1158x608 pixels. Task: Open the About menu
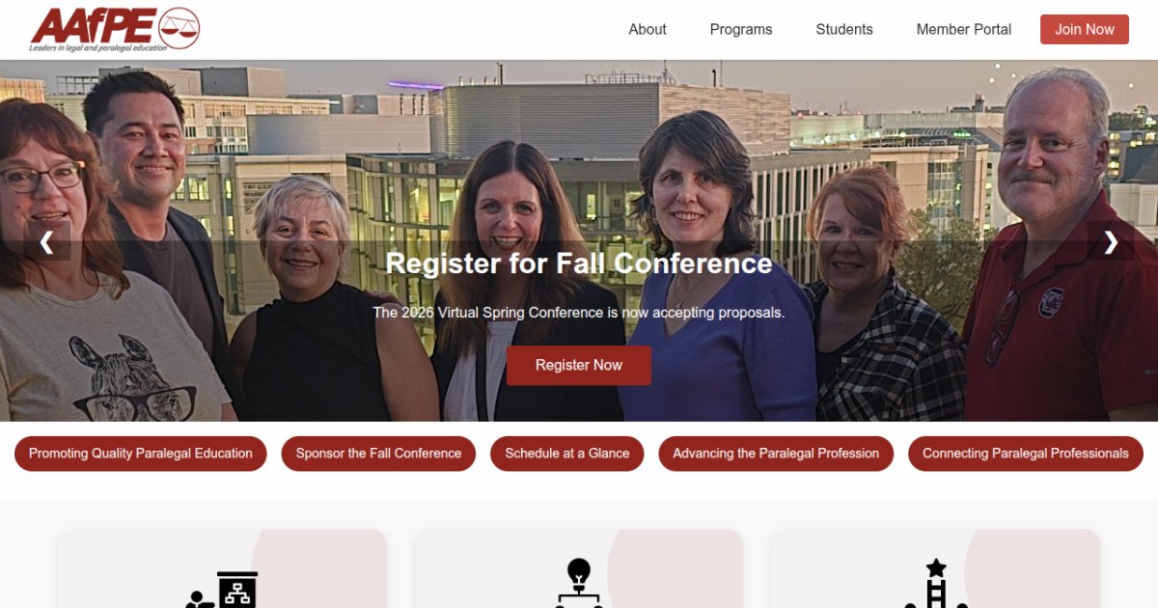(x=648, y=29)
